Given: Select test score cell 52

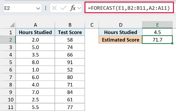Looking at the screenshot, I should pyautogui.click(x=70, y=70).
